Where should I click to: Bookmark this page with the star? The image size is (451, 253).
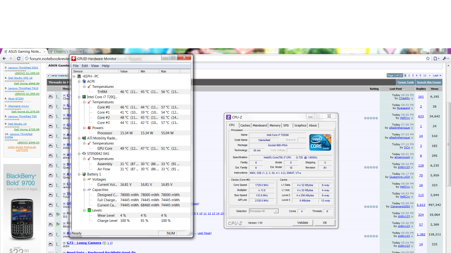428,58
